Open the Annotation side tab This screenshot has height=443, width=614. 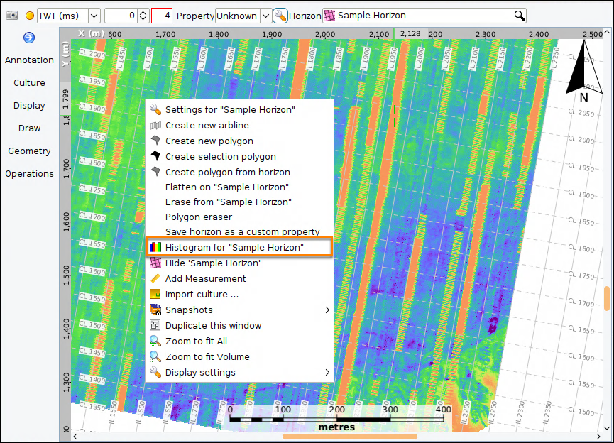point(29,60)
